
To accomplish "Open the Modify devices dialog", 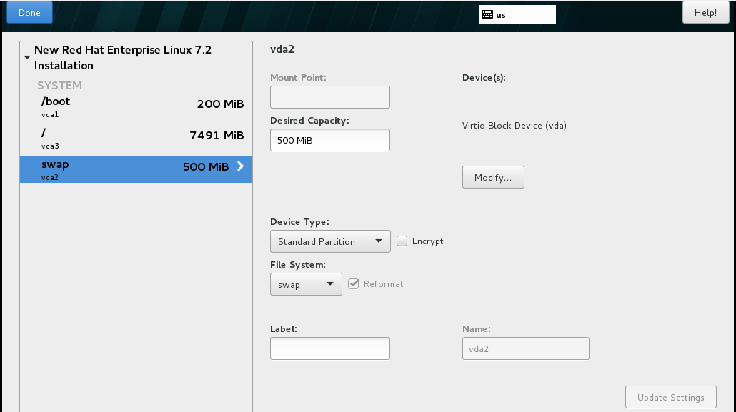I will (493, 177).
